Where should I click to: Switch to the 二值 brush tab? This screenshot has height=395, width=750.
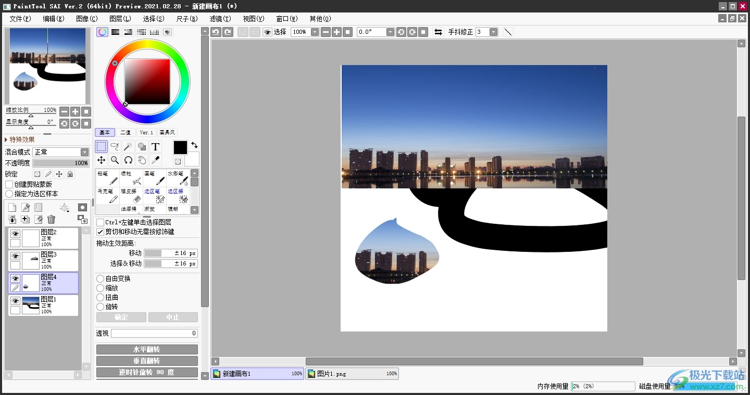tap(126, 132)
